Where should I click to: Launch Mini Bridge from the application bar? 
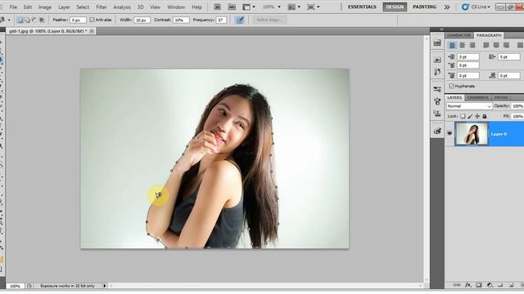tap(232, 7)
